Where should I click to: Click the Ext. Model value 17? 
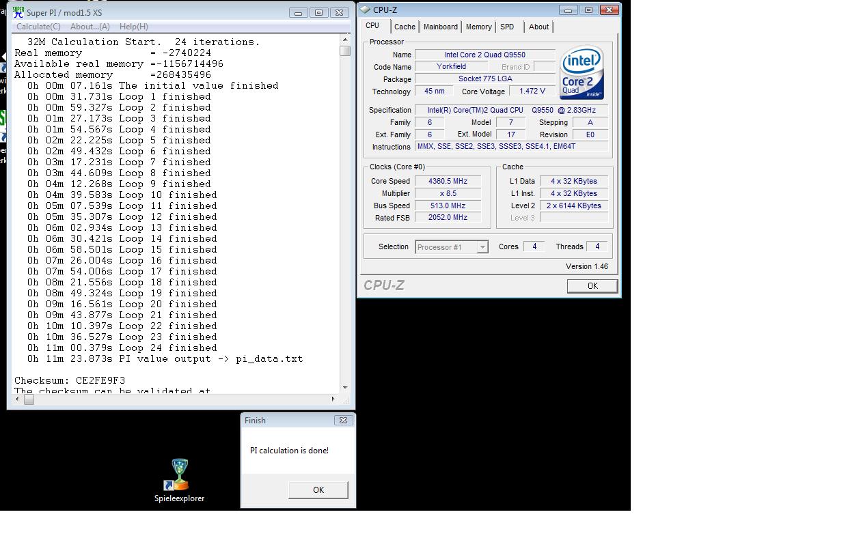(510, 134)
